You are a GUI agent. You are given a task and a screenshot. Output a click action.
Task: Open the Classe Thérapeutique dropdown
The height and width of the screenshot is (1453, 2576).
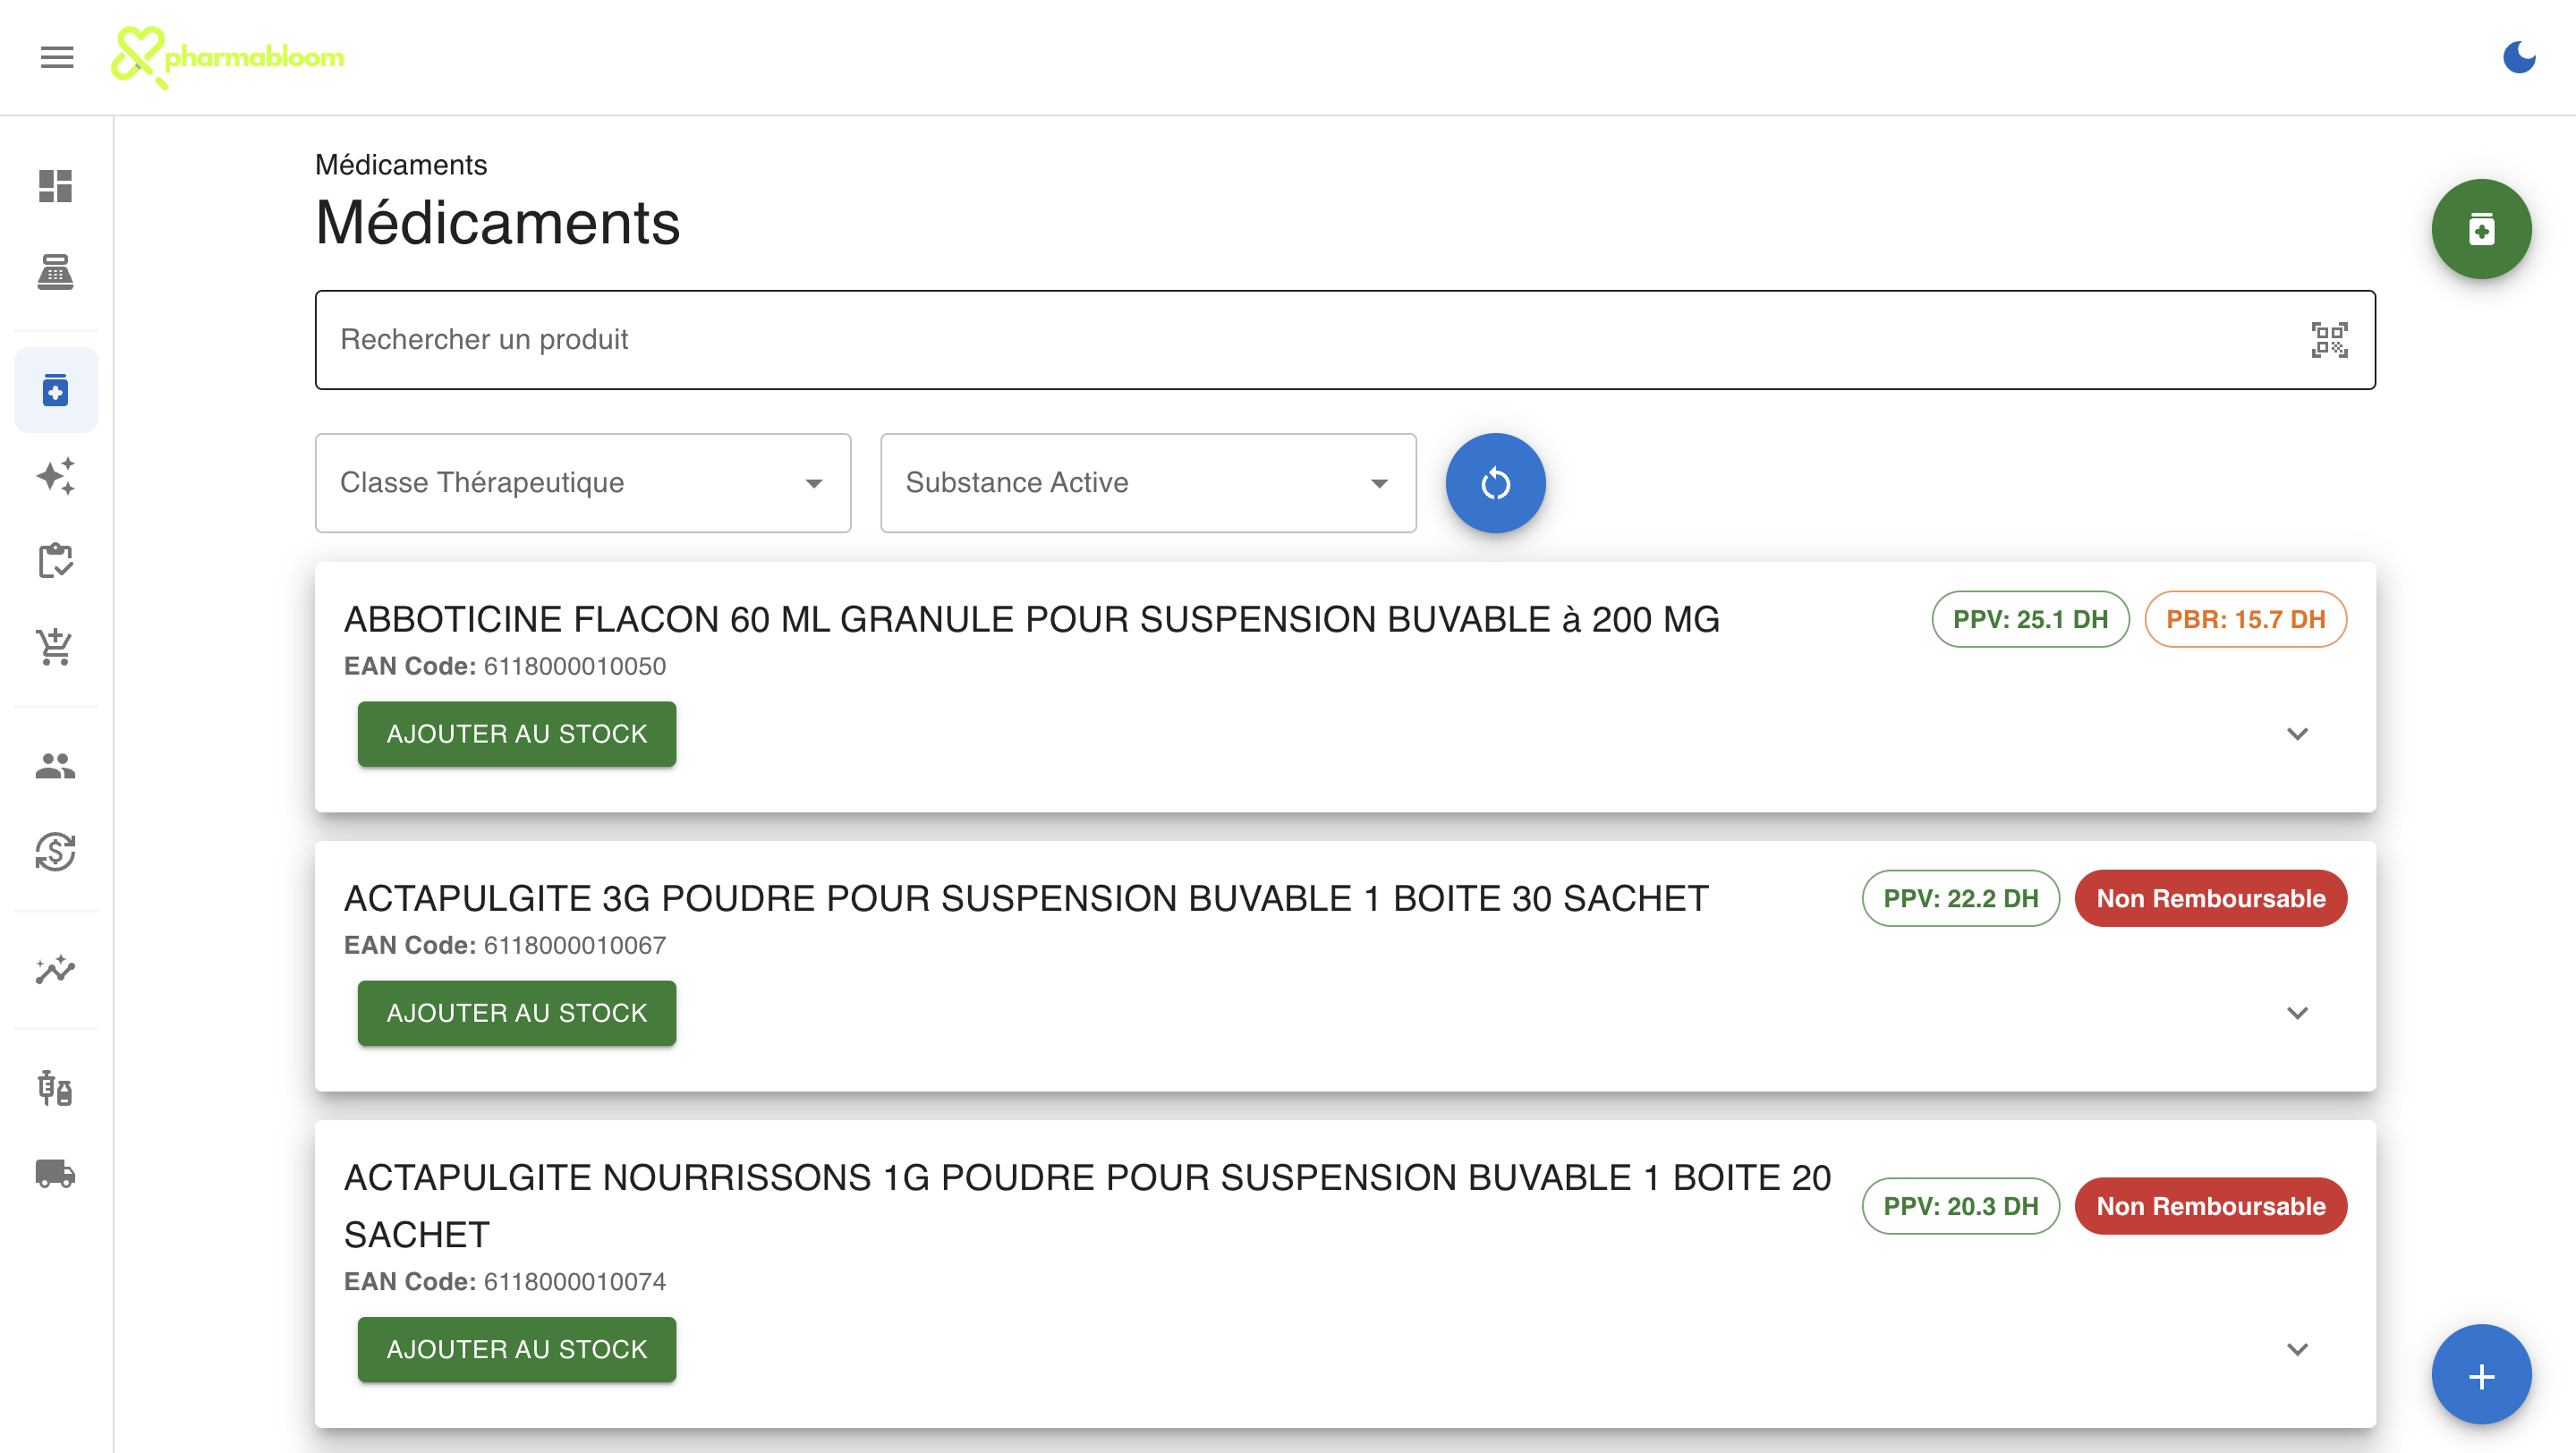coord(583,483)
